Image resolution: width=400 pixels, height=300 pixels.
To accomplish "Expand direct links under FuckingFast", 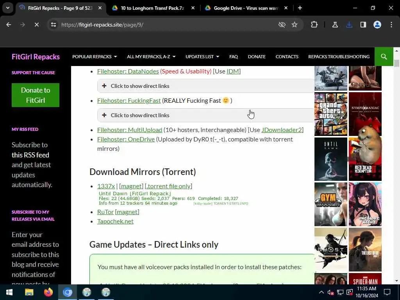I will tap(205, 115).
